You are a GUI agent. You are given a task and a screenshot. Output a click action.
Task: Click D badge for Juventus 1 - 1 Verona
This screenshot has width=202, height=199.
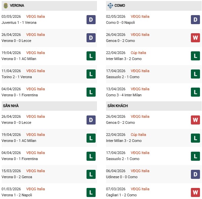[91, 20]
